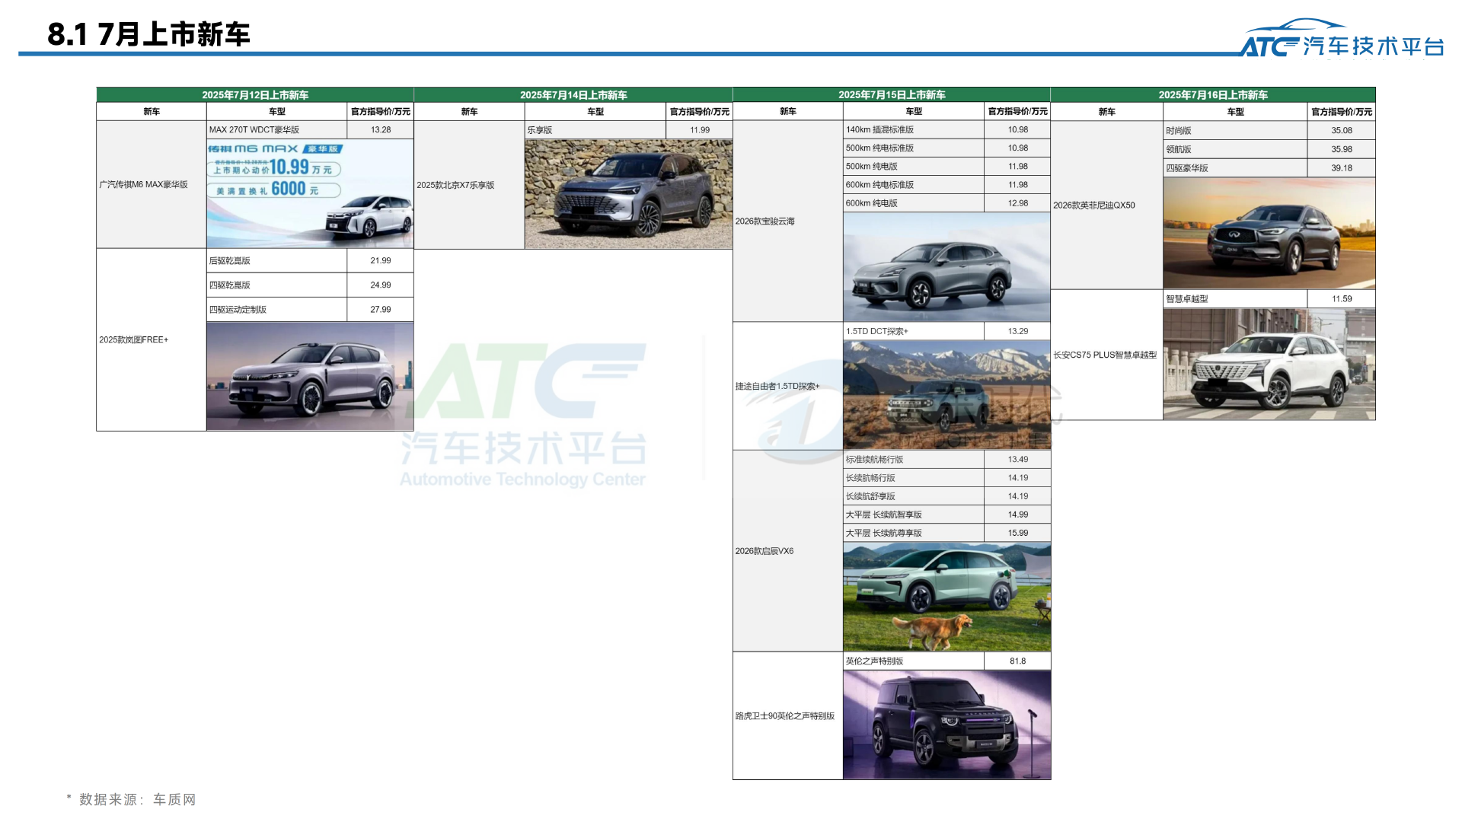Click the ATC 汽车技术平台 logo

pos(1342,39)
